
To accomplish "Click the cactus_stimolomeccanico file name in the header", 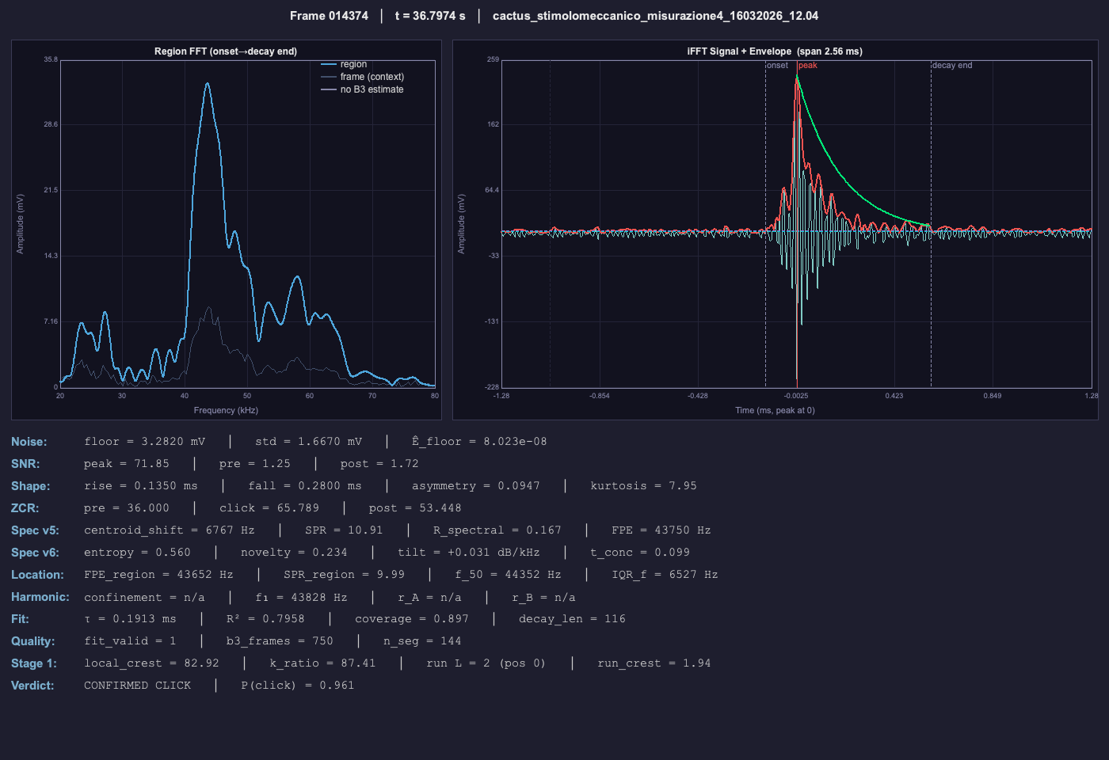I will (x=656, y=16).
